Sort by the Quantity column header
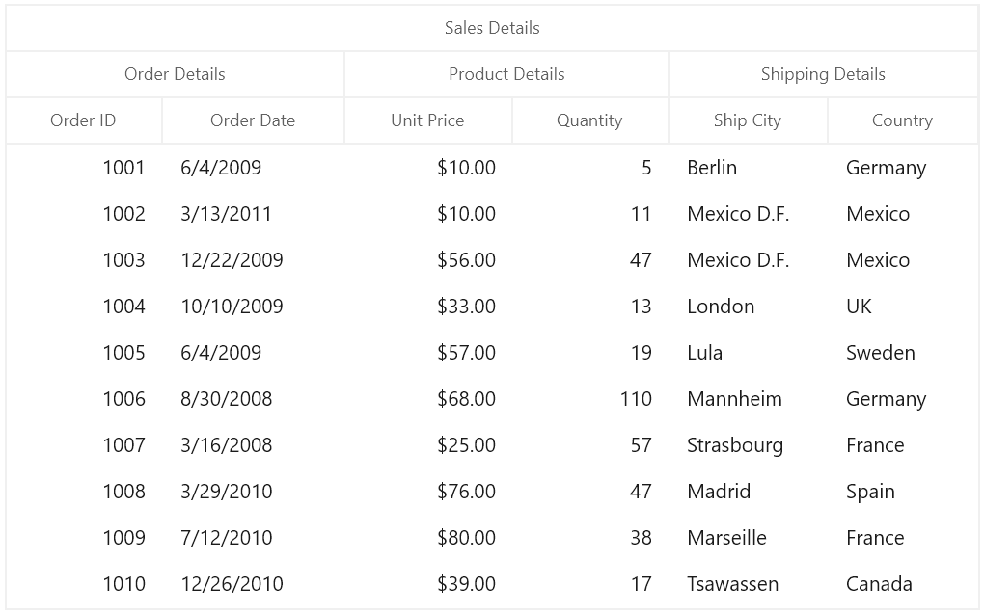The height and width of the screenshot is (614, 984). click(589, 120)
